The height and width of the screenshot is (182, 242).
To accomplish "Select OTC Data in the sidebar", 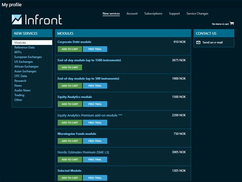I will click(21, 76).
